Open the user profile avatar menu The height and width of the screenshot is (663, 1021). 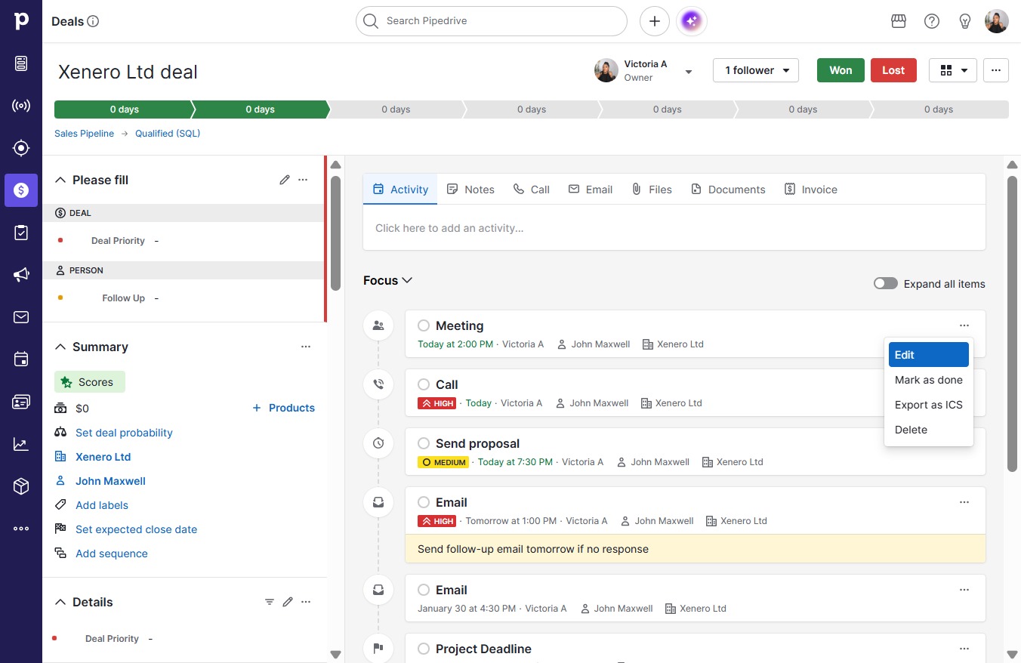click(997, 21)
